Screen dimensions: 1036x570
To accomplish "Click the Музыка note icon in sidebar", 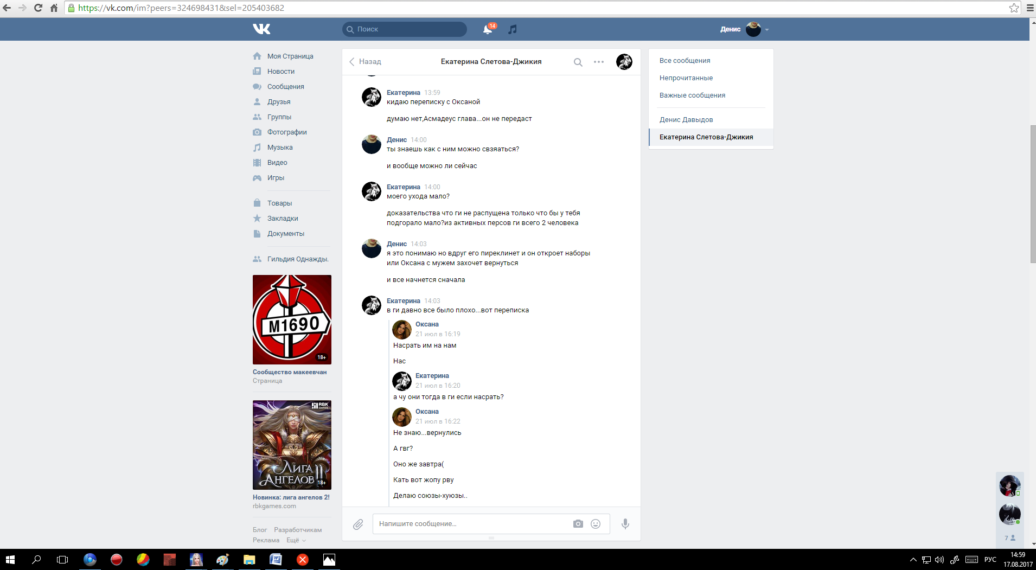I will pos(257,148).
